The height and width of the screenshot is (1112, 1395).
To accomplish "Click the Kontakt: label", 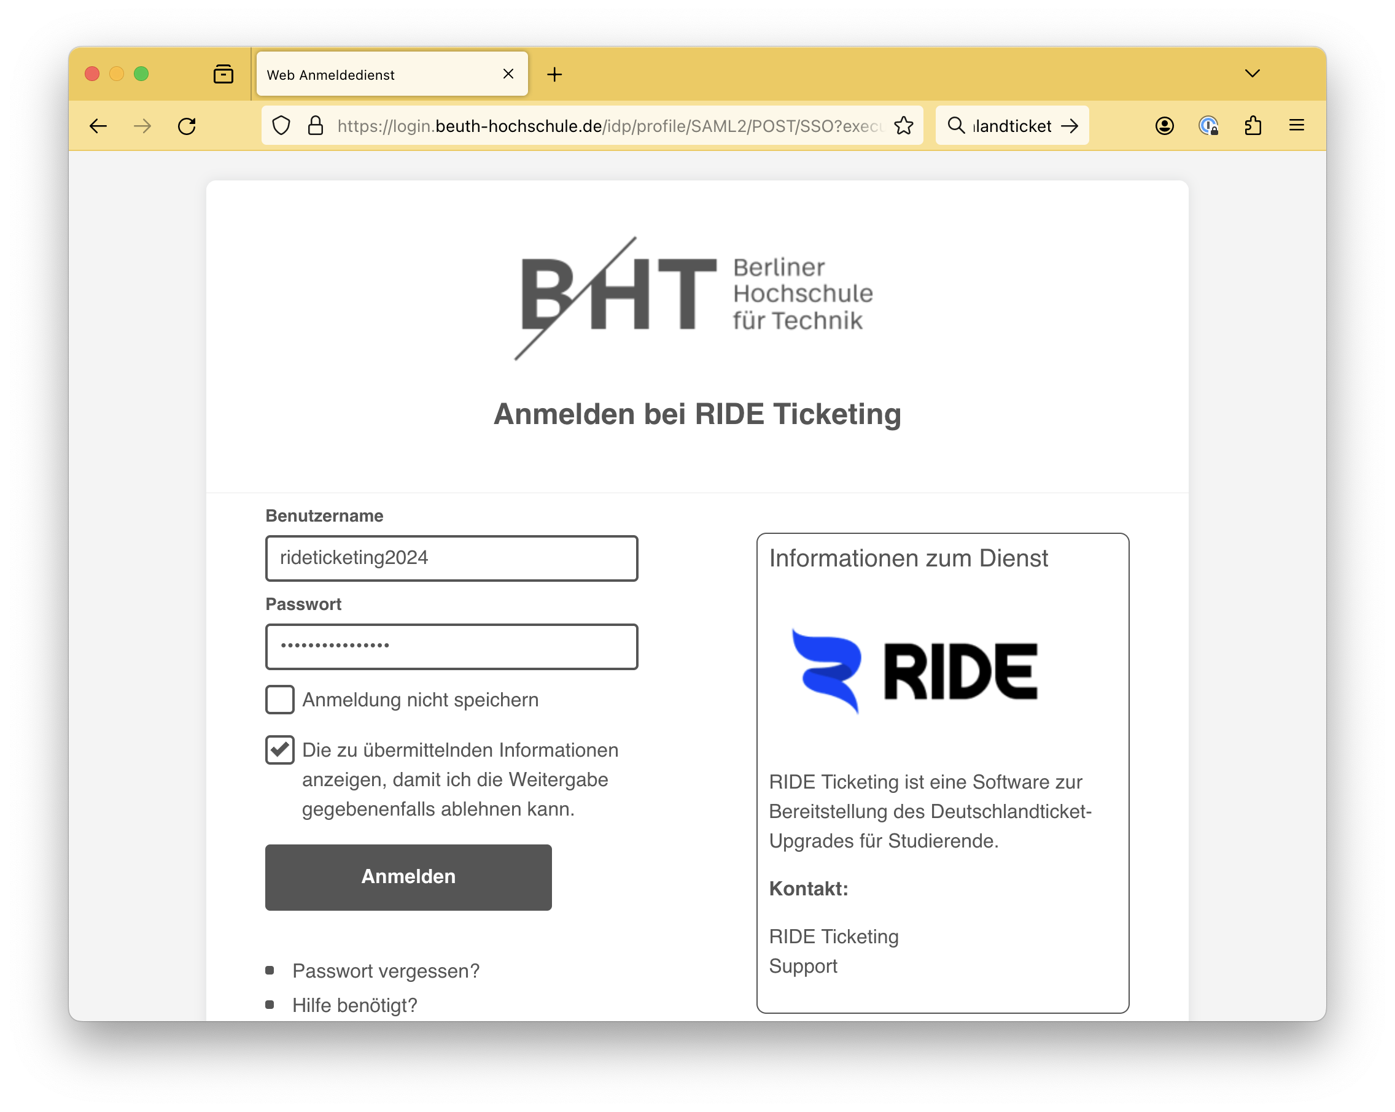I will (809, 889).
